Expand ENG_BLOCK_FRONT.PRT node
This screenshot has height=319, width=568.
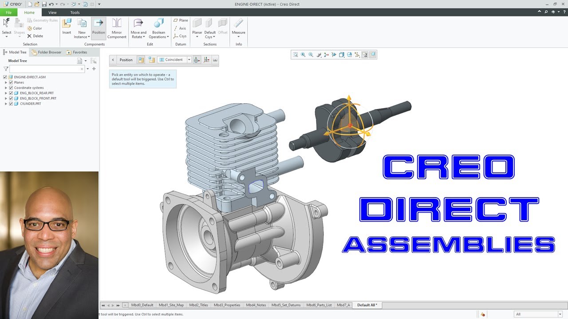[x=6, y=98]
